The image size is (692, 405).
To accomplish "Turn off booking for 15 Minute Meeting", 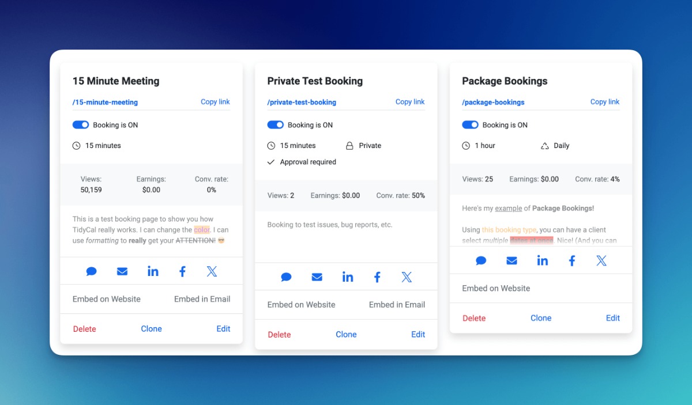I will 81,125.
